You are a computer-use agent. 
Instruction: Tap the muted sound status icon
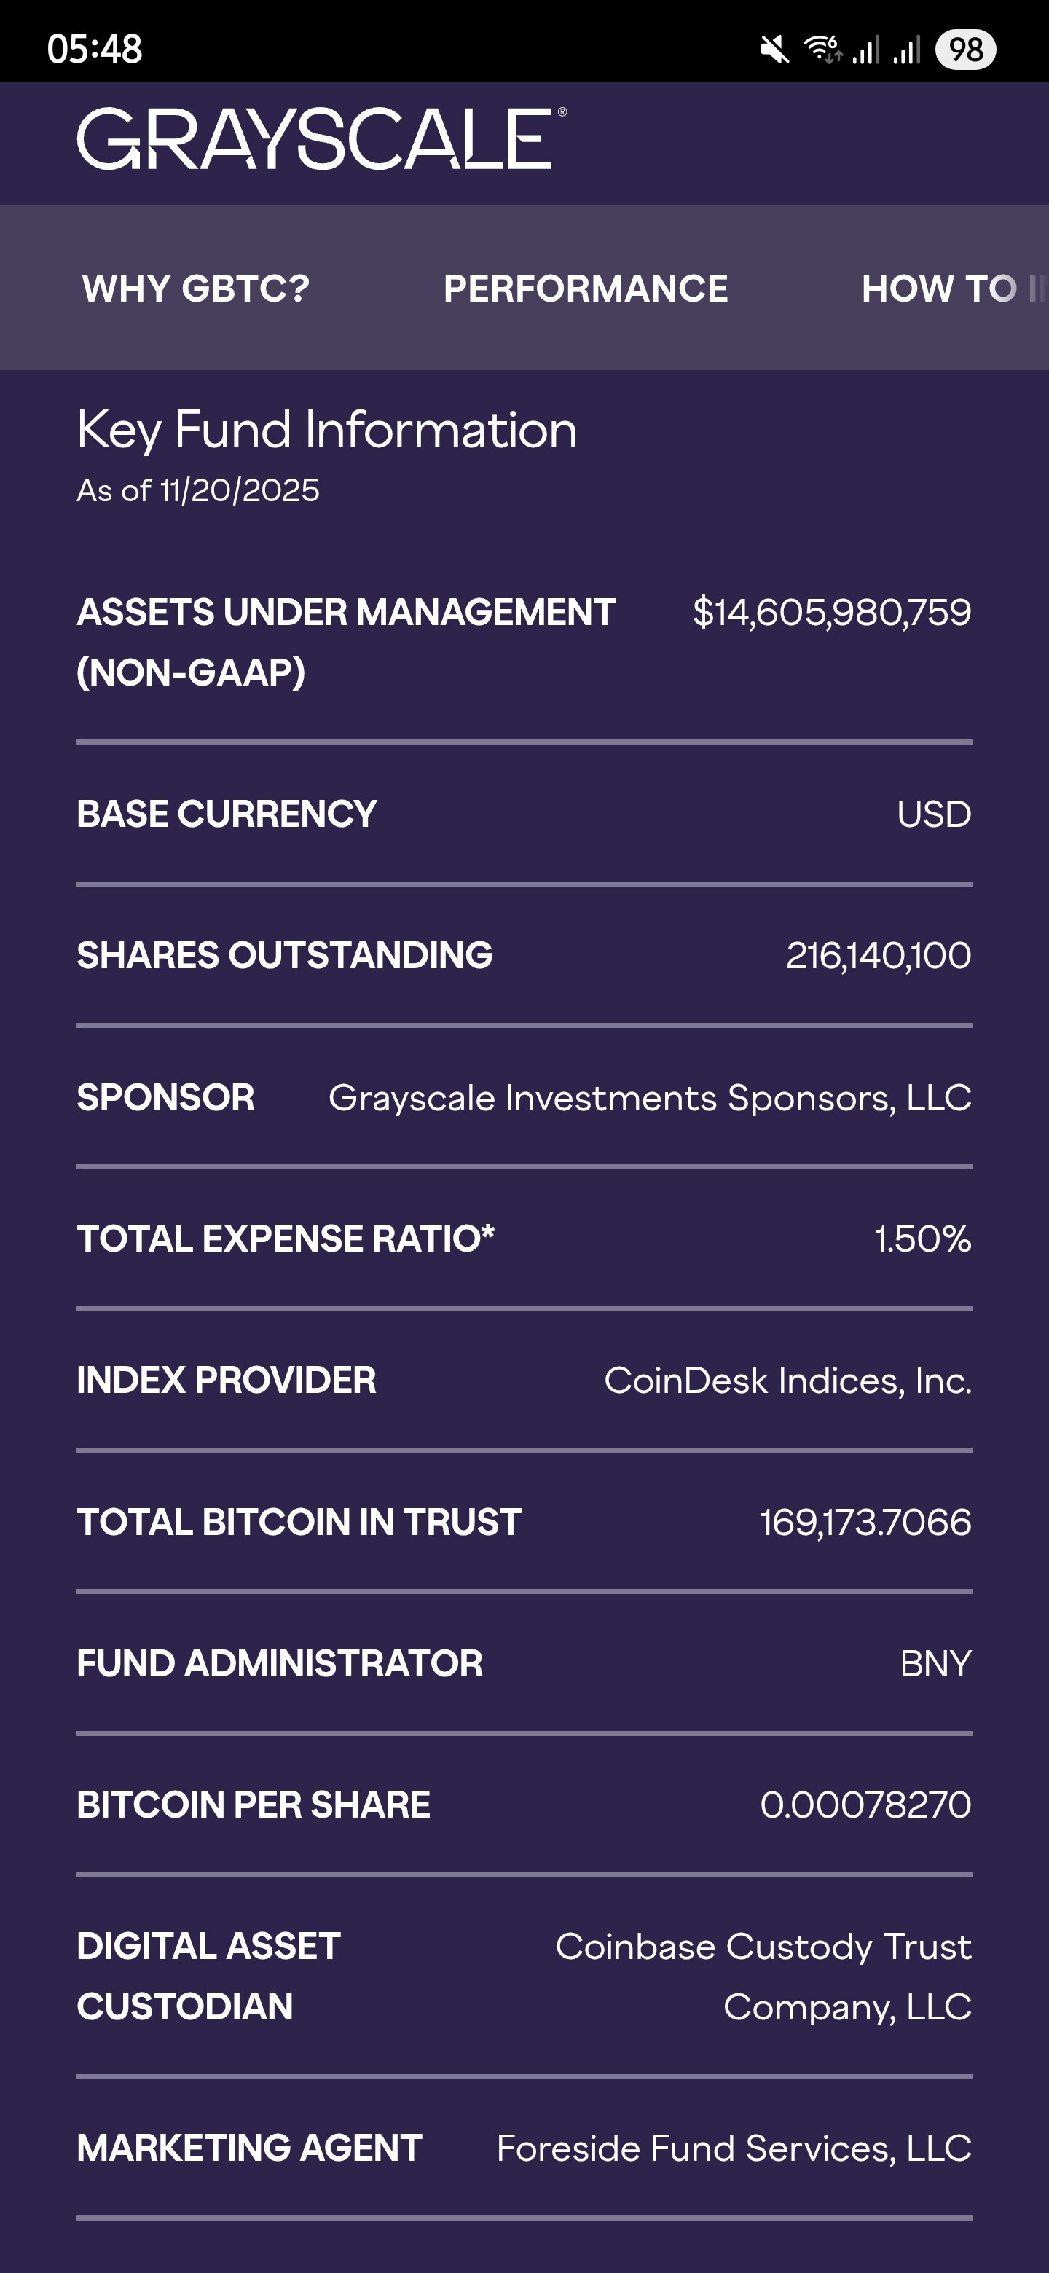click(x=774, y=50)
